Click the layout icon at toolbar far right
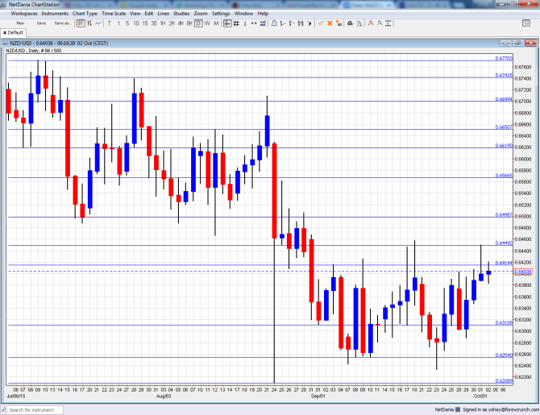This screenshot has width=540, height=415. [526, 23]
